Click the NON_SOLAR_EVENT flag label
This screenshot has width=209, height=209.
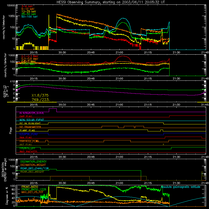click(32, 120)
